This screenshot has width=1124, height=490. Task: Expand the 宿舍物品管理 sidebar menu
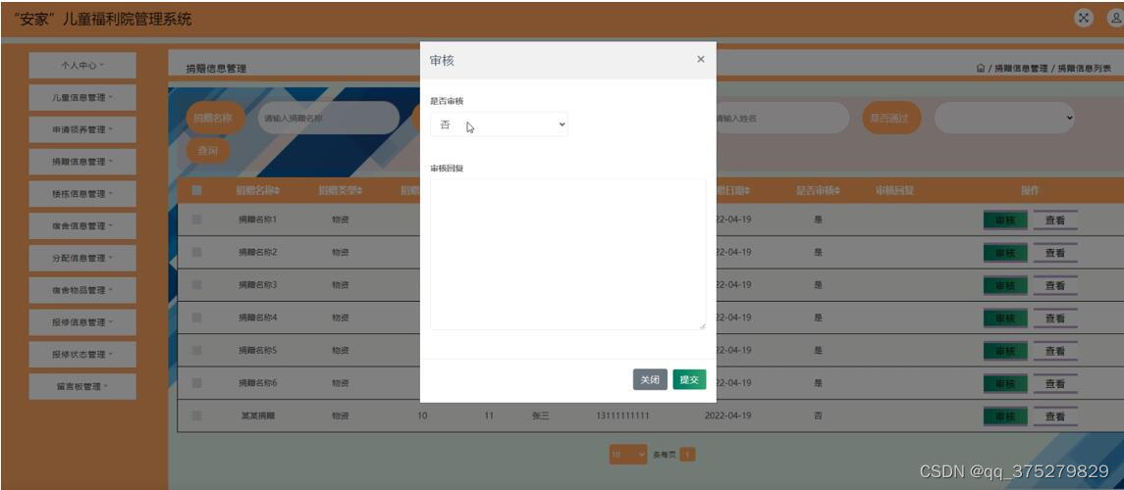[x=82, y=290]
